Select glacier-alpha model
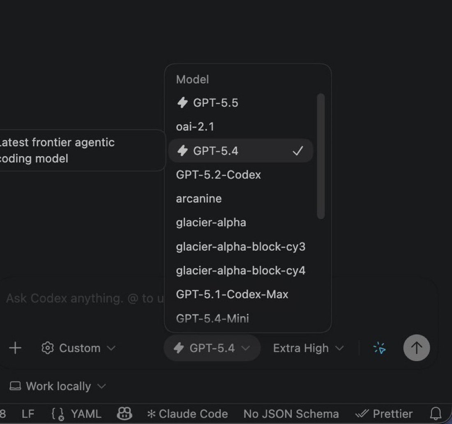The height and width of the screenshot is (424, 452). [x=240, y=222]
